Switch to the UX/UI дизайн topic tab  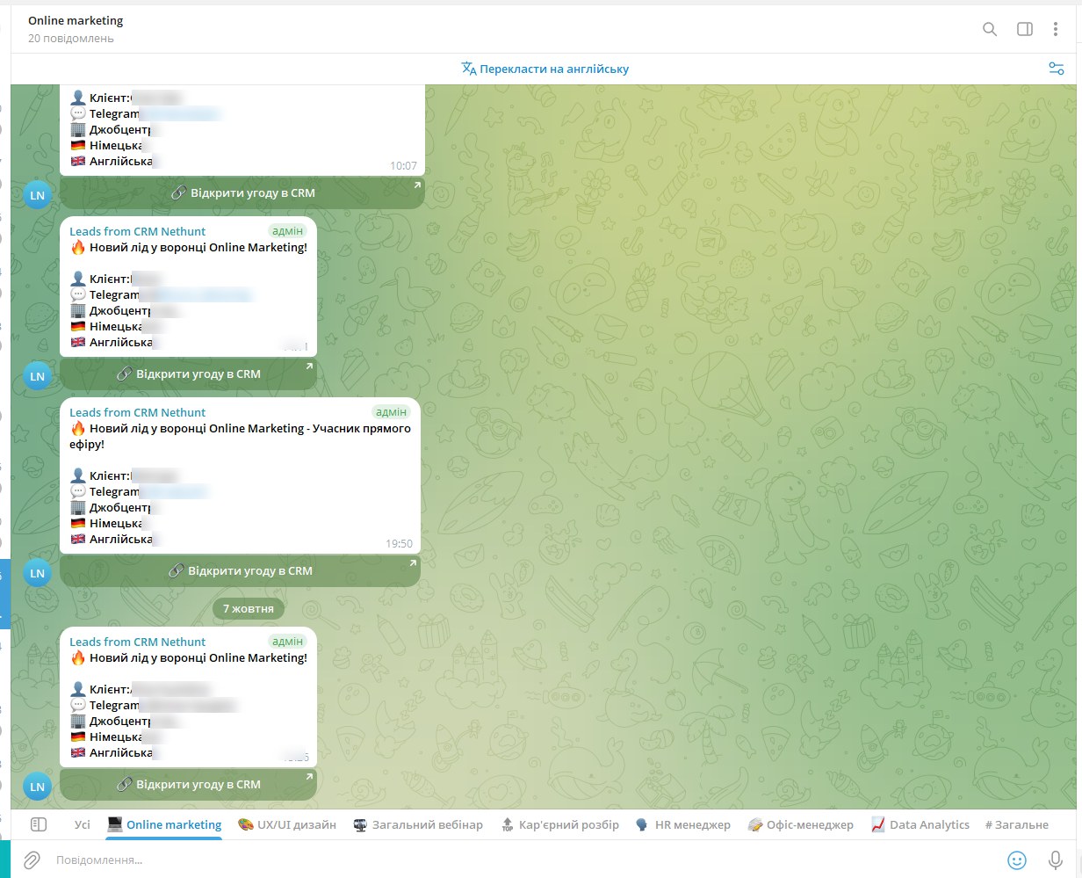click(x=287, y=824)
